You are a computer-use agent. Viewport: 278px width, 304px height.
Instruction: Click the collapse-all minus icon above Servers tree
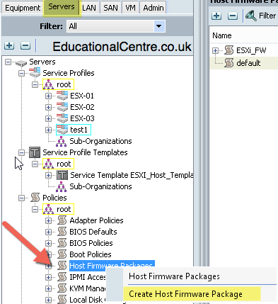[x=25, y=45]
